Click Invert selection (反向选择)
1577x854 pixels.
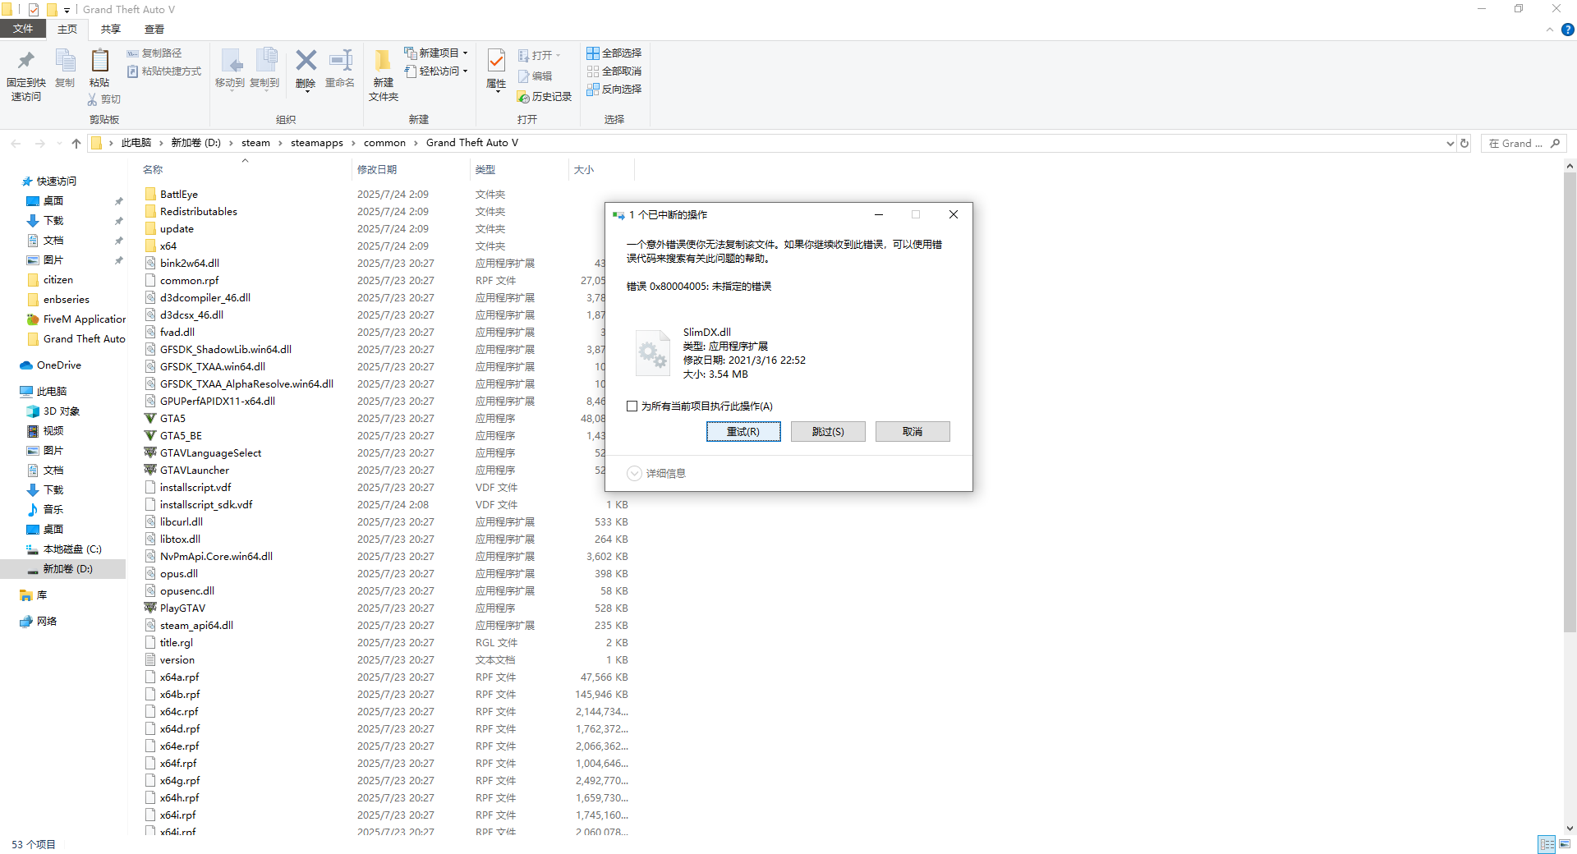(614, 90)
